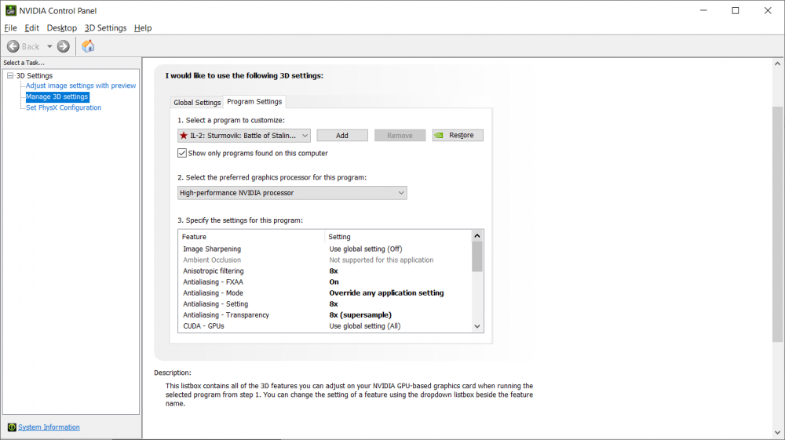The height and width of the screenshot is (440, 785).
Task: Click the Home icon in toolbar
Action: [88, 46]
